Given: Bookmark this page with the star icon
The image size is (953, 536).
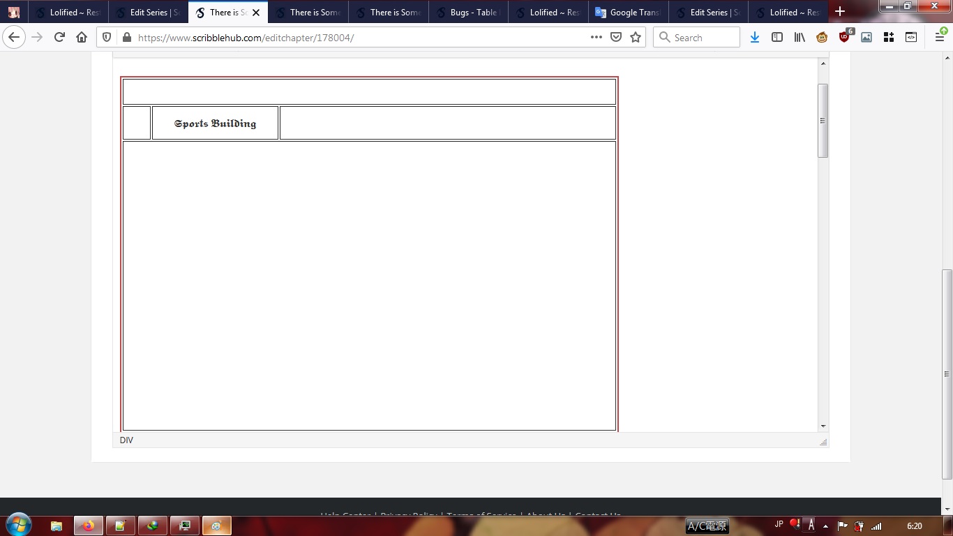Looking at the screenshot, I should (636, 38).
